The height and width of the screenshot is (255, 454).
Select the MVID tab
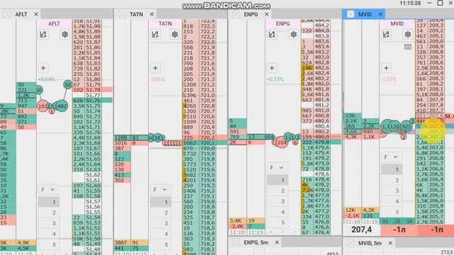coord(365,14)
